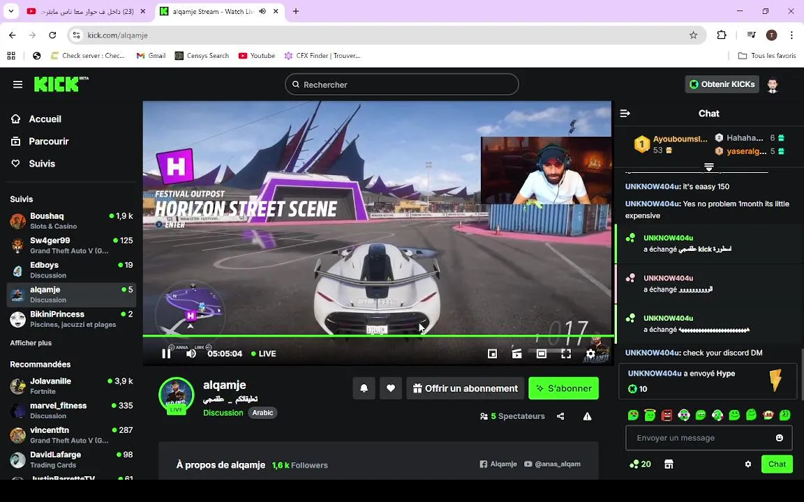Open Edboys channel in sidebar

tap(71, 270)
